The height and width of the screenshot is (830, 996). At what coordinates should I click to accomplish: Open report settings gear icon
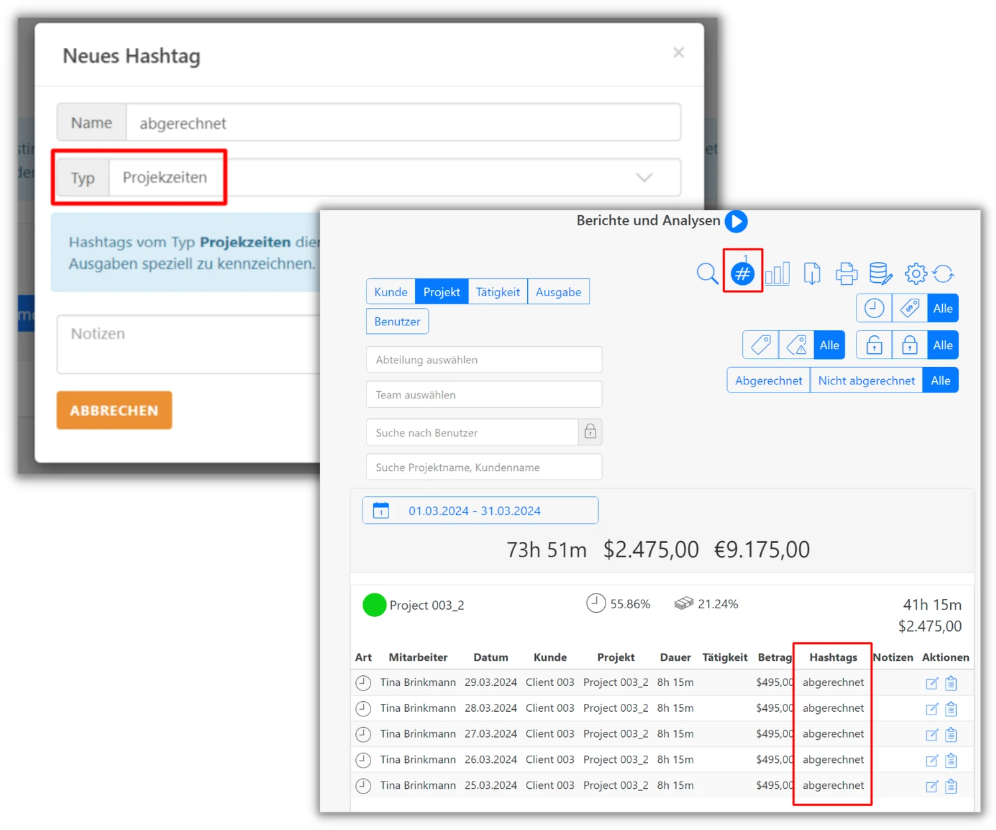tap(916, 273)
